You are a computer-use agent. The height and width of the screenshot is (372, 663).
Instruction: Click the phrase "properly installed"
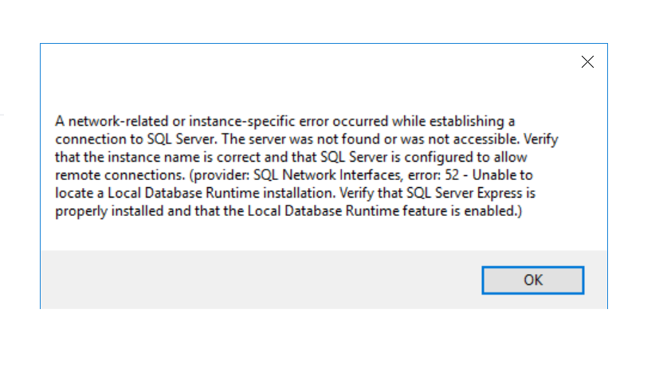point(109,211)
